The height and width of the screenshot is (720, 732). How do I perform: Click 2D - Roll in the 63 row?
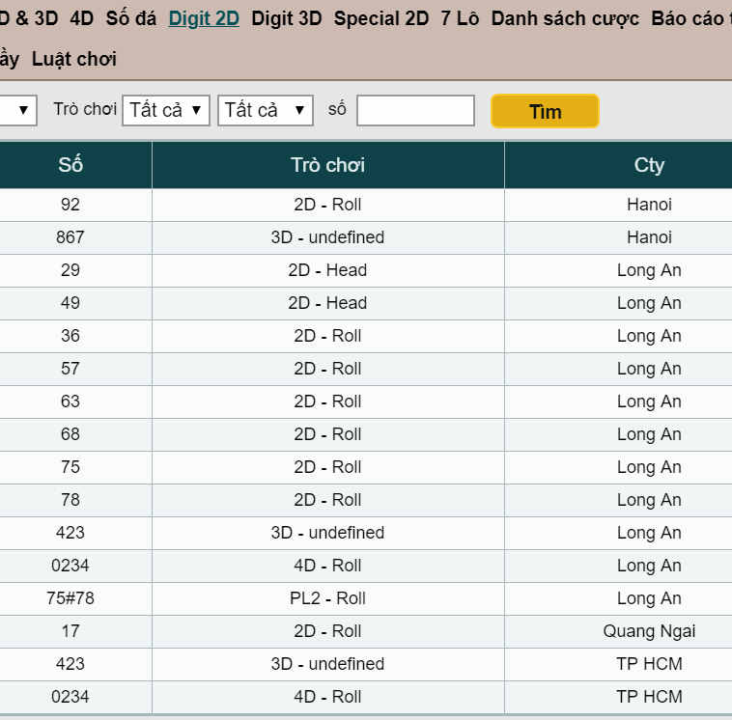click(327, 402)
